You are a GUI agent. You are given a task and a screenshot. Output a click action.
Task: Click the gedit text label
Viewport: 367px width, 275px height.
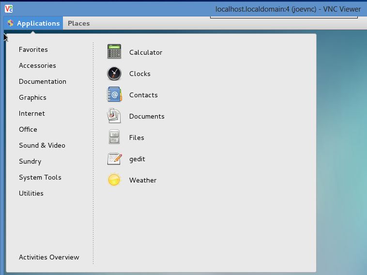point(137,159)
